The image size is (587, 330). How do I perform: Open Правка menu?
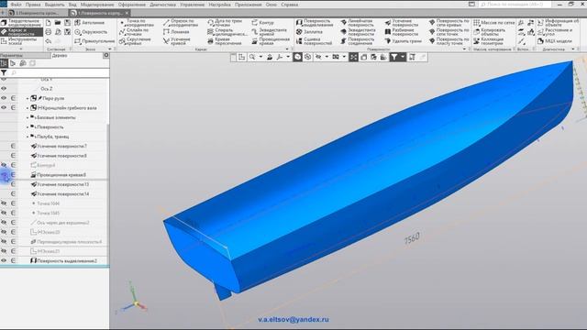[33, 5]
